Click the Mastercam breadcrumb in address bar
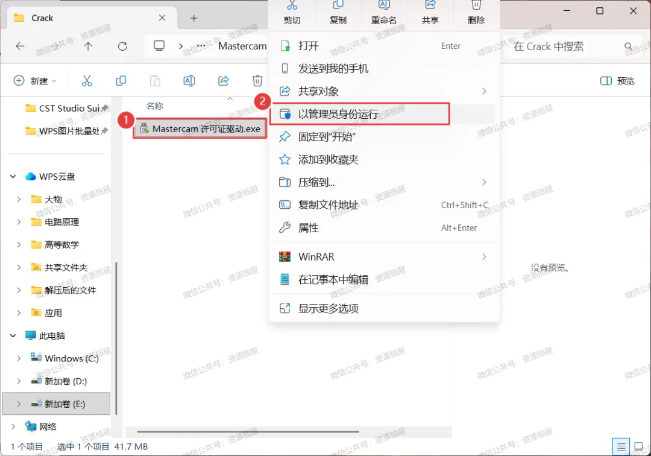This screenshot has height=456, width=651. 242,46
